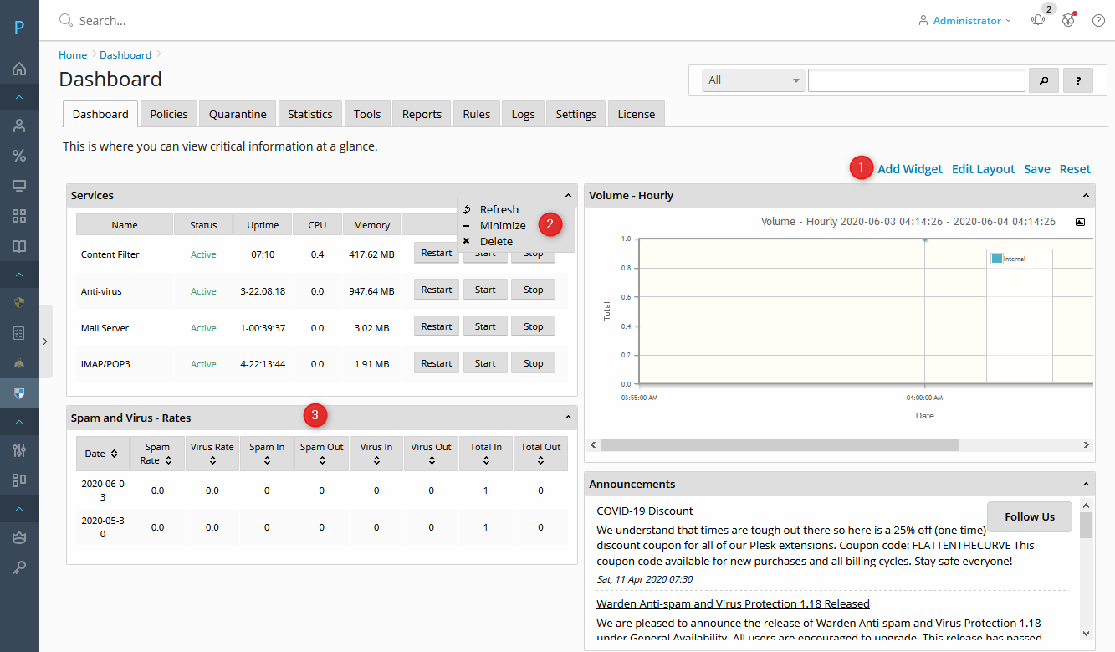Select the highlighted white shield sidebar icon
The image size is (1115, 652).
coord(19,393)
